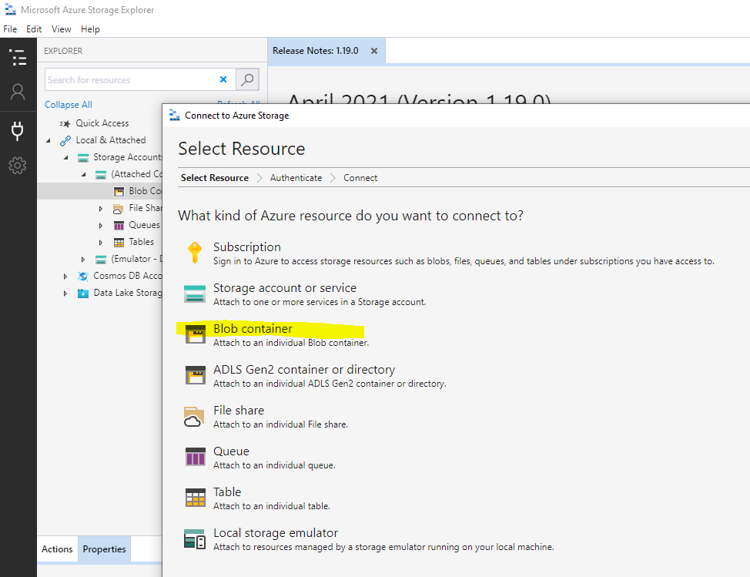The image size is (750, 577).
Task: Open the Help menu
Action: click(90, 29)
